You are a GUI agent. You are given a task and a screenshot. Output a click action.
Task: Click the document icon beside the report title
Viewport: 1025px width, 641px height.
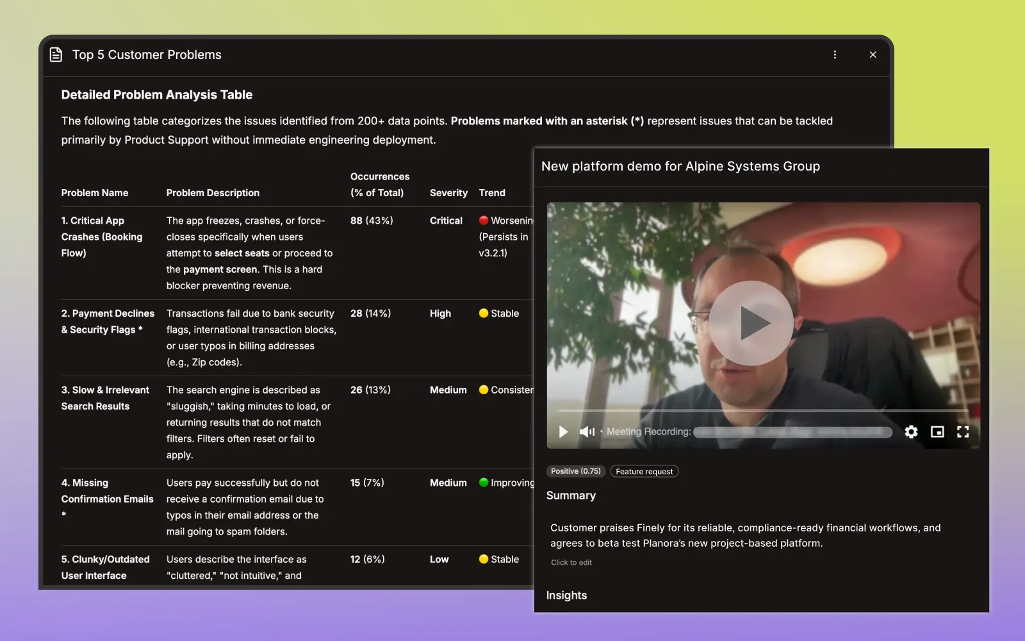click(56, 54)
